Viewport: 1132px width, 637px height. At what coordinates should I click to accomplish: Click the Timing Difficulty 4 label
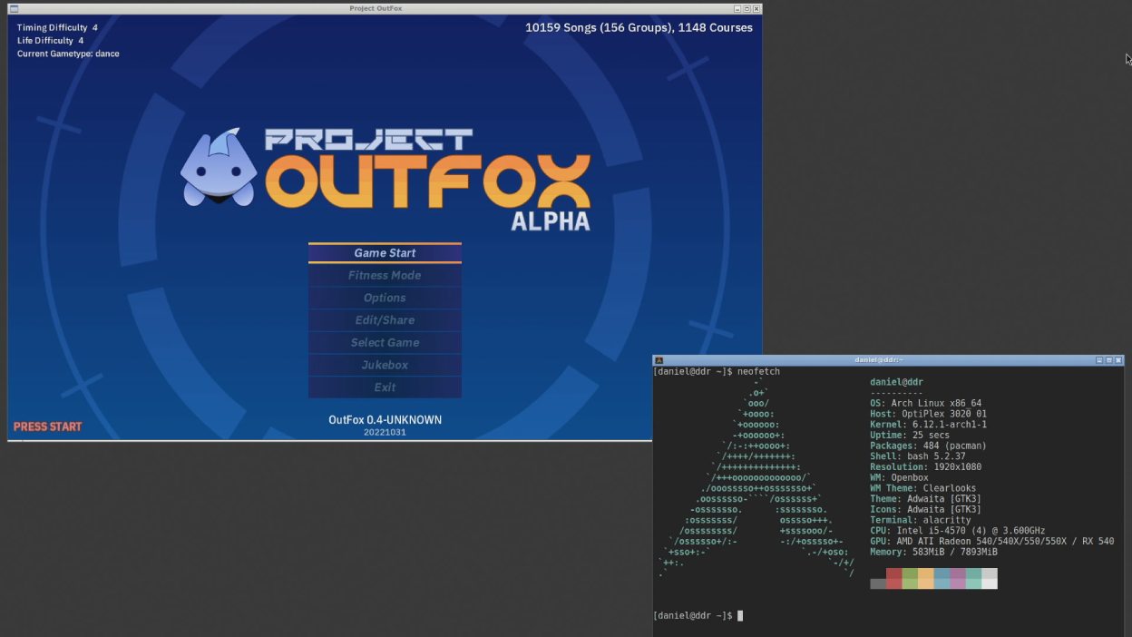pyautogui.click(x=57, y=27)
